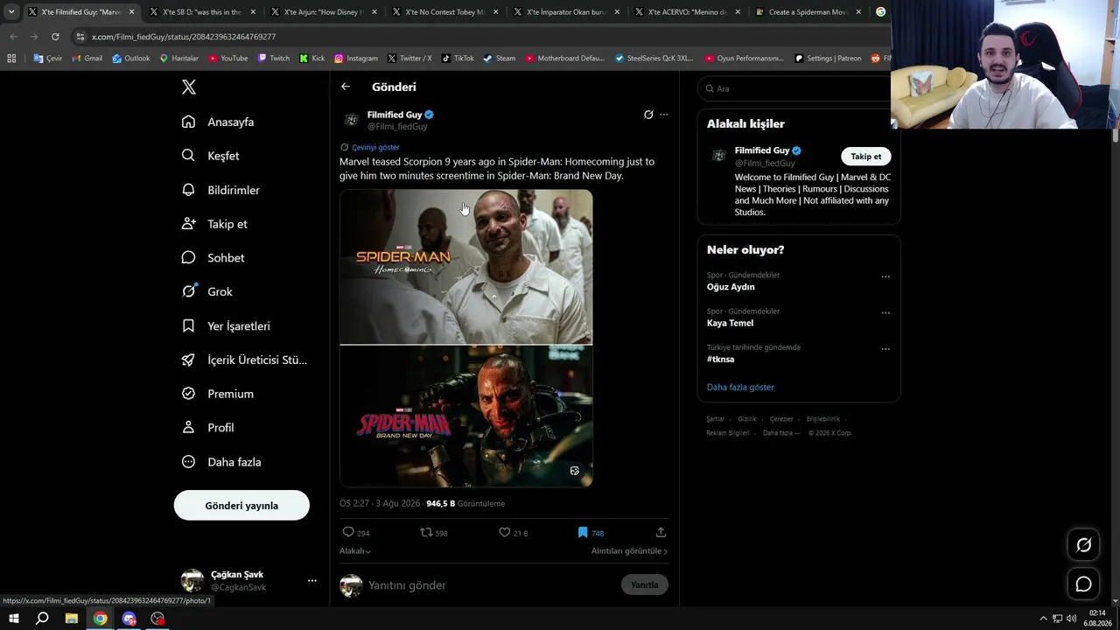Open the account menu beside Çağkan Şavk
The height and width of the screenshot is (630, 1120).
click(x=312, y=580)
